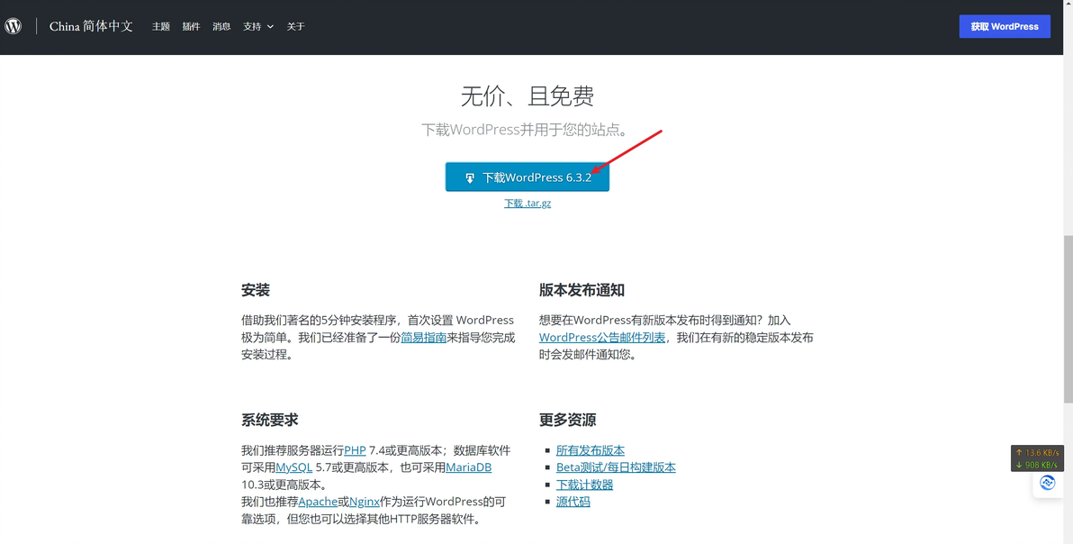The width and height of the screenshot is (1073, 544).
Task: Go to the 消息 menu item
Action: pyautogui.click(x=221, y=27)
